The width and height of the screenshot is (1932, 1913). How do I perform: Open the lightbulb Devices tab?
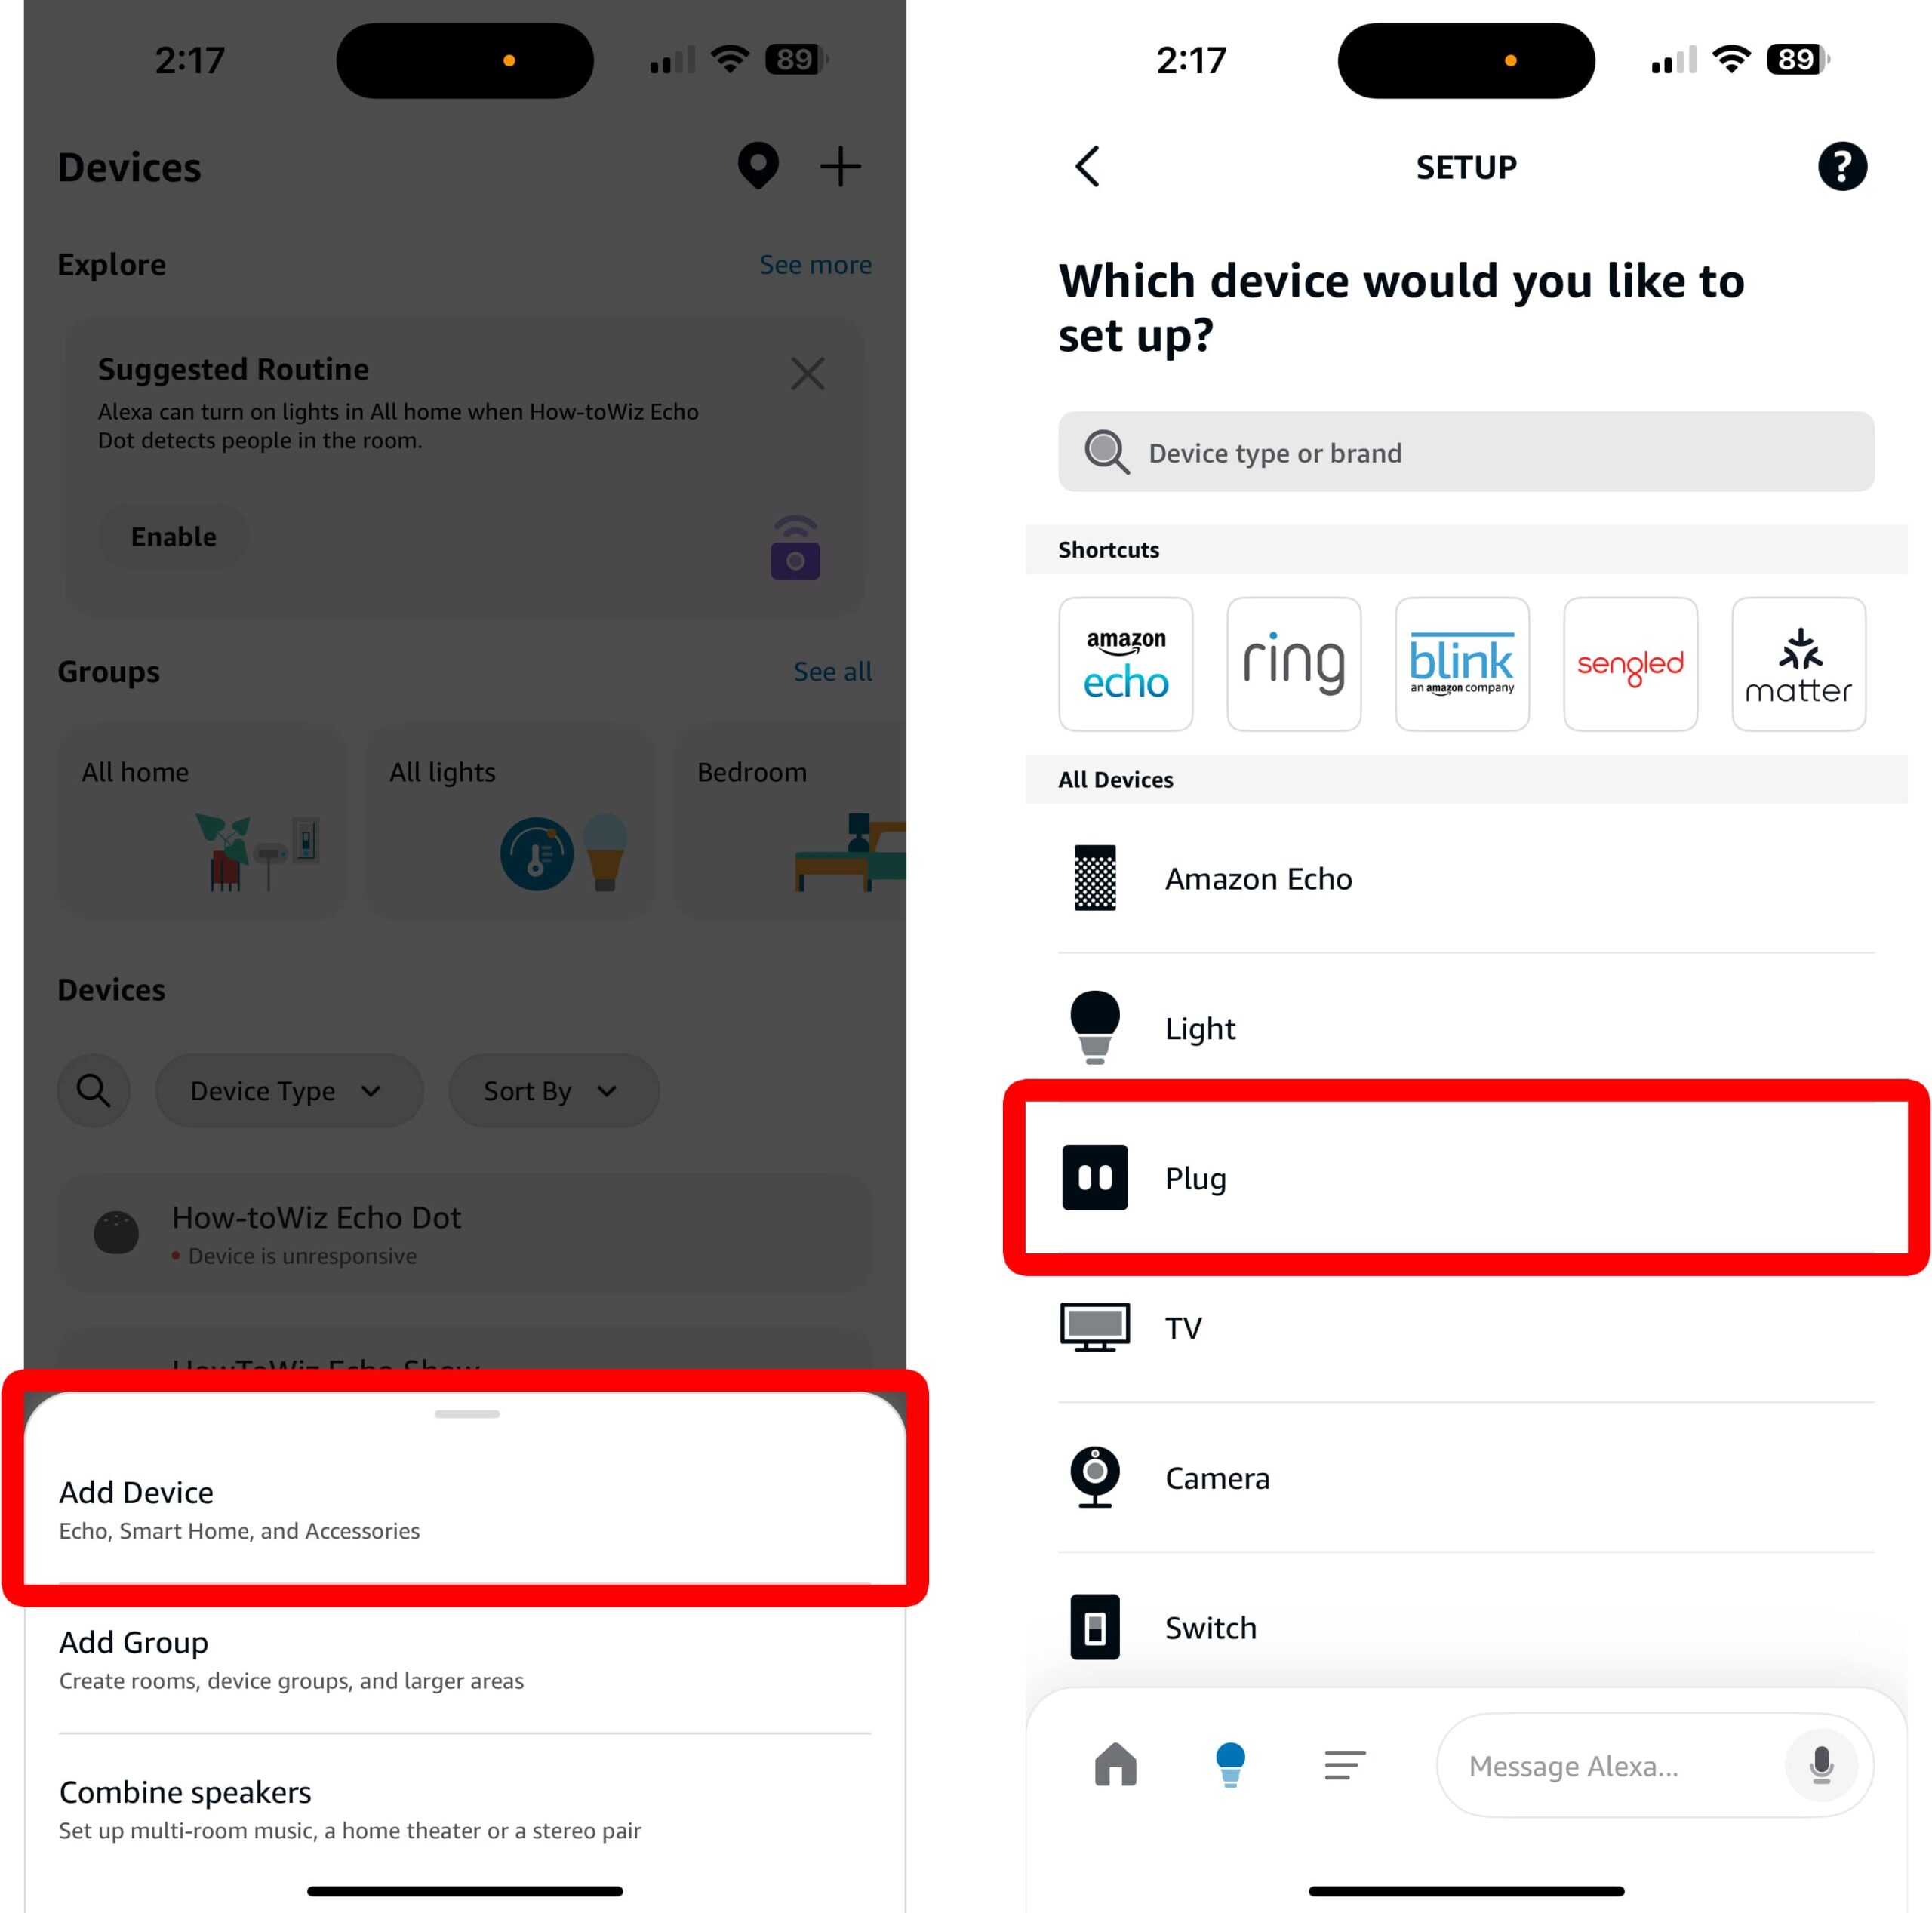(1230, 1764)
